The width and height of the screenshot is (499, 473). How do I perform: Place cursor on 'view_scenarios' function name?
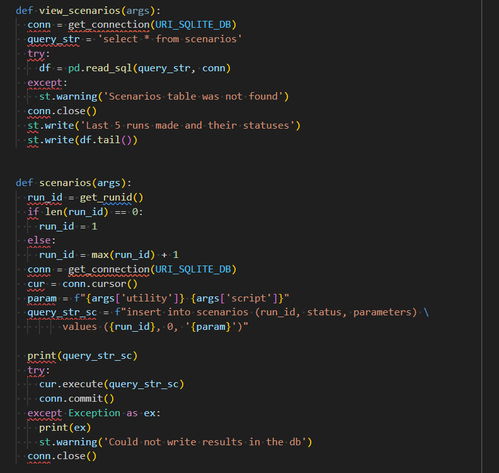coord(79,11)
